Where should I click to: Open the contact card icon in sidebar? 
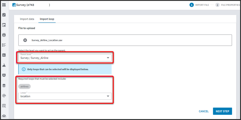(x=4, y=35)
